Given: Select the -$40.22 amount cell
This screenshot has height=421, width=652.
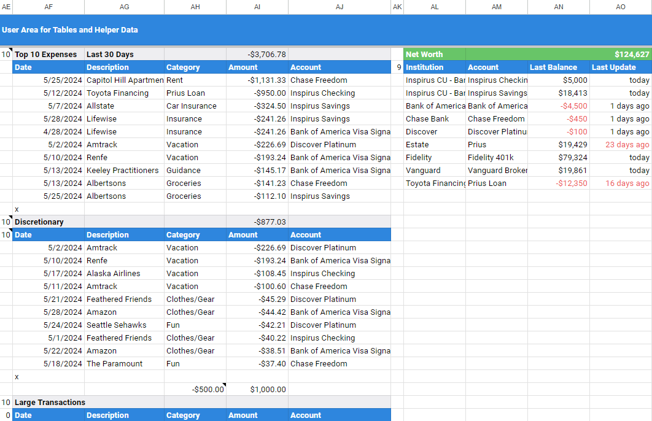Looking at the screenshot, I should coord(257,338).
